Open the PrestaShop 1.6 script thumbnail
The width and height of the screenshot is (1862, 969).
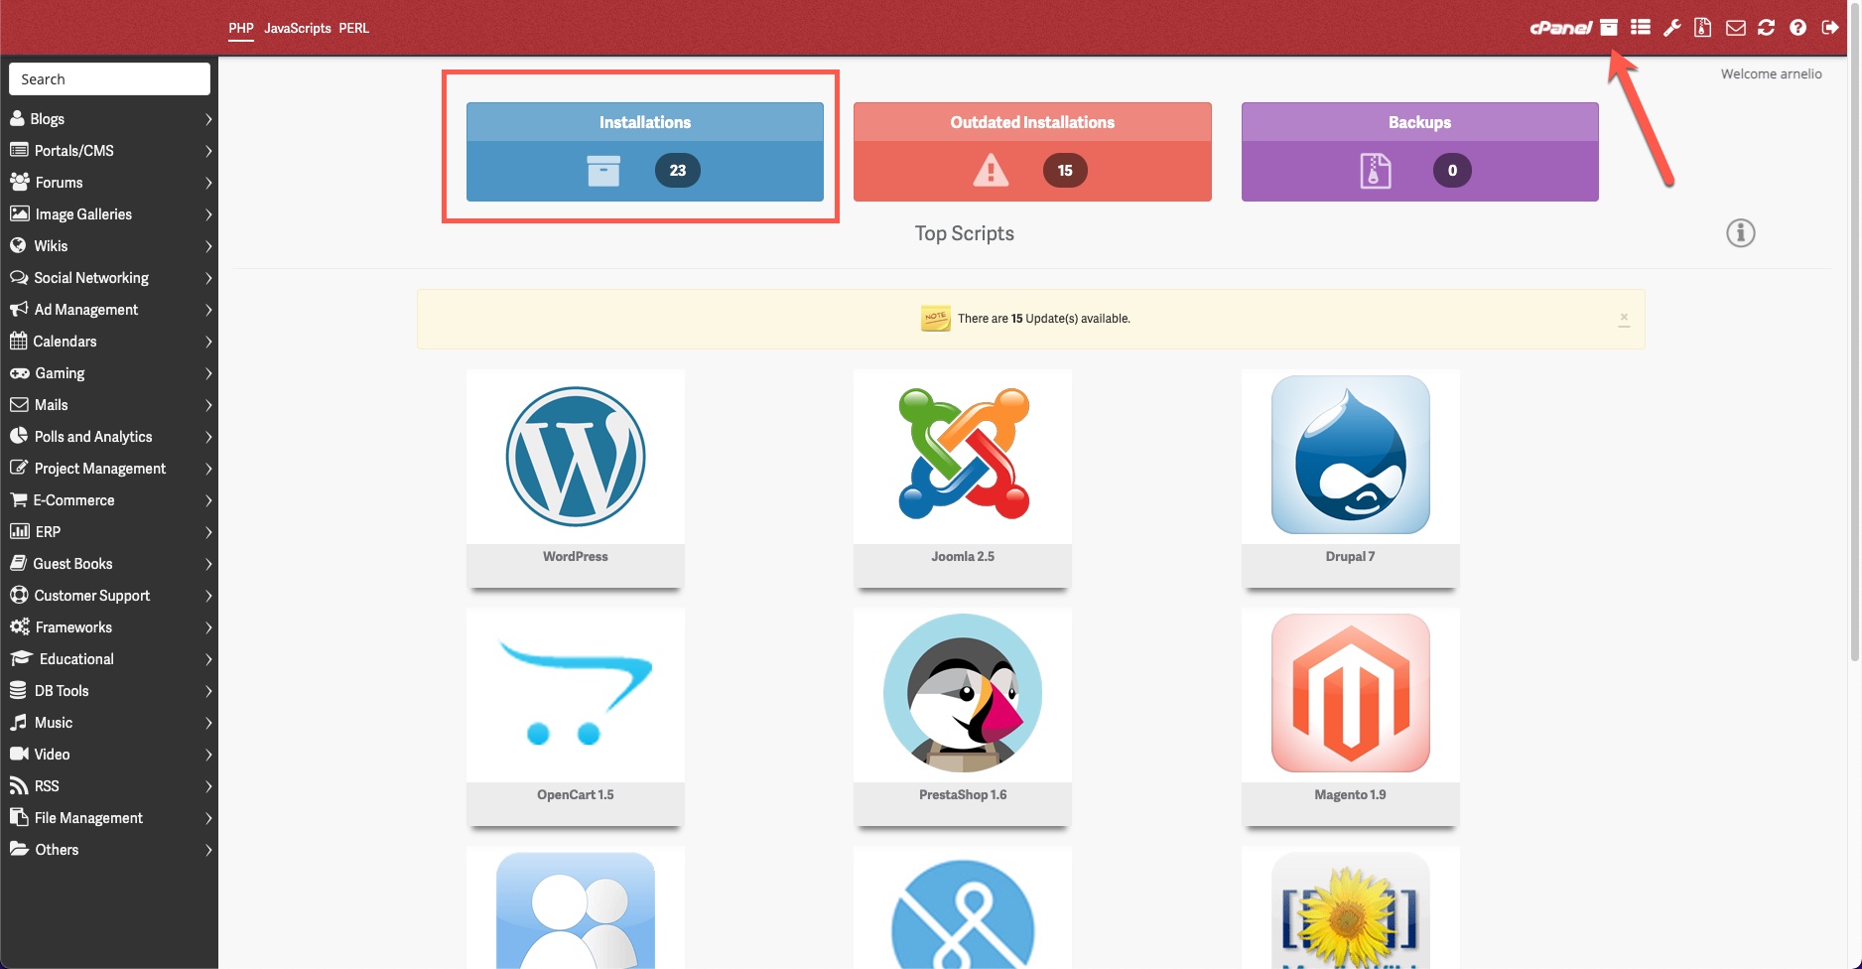coord(963,695)
